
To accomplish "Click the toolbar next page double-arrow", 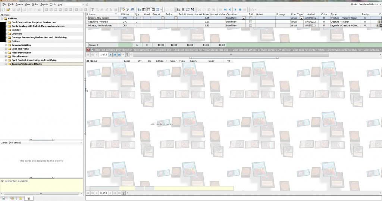I will click(x=240, y=10).
